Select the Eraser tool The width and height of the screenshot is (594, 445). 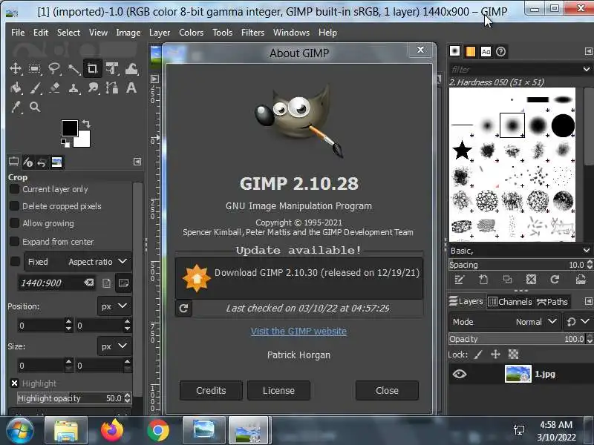(54, 88)
